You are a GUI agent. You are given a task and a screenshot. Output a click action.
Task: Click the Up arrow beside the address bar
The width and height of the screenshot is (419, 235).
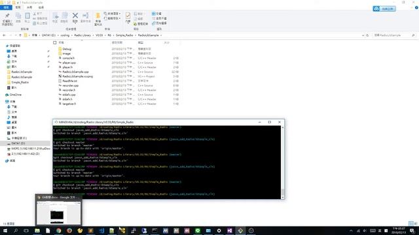pos(20,35)
